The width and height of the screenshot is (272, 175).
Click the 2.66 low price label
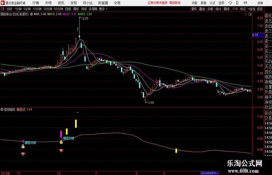[151, 103]
